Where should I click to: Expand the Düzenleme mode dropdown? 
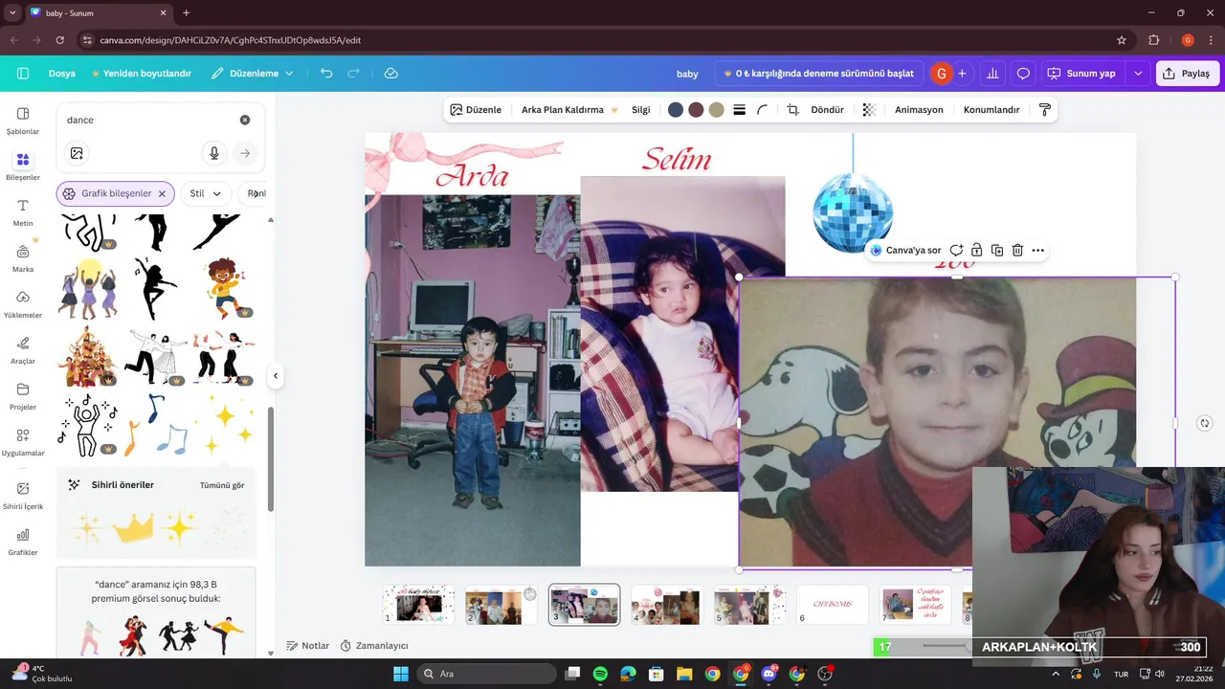coord(253,74)
